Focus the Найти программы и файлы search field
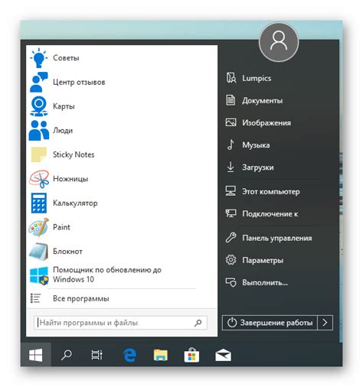Viewport: 363px width, 387px height. pyautogui.click(x=120, y=323)
